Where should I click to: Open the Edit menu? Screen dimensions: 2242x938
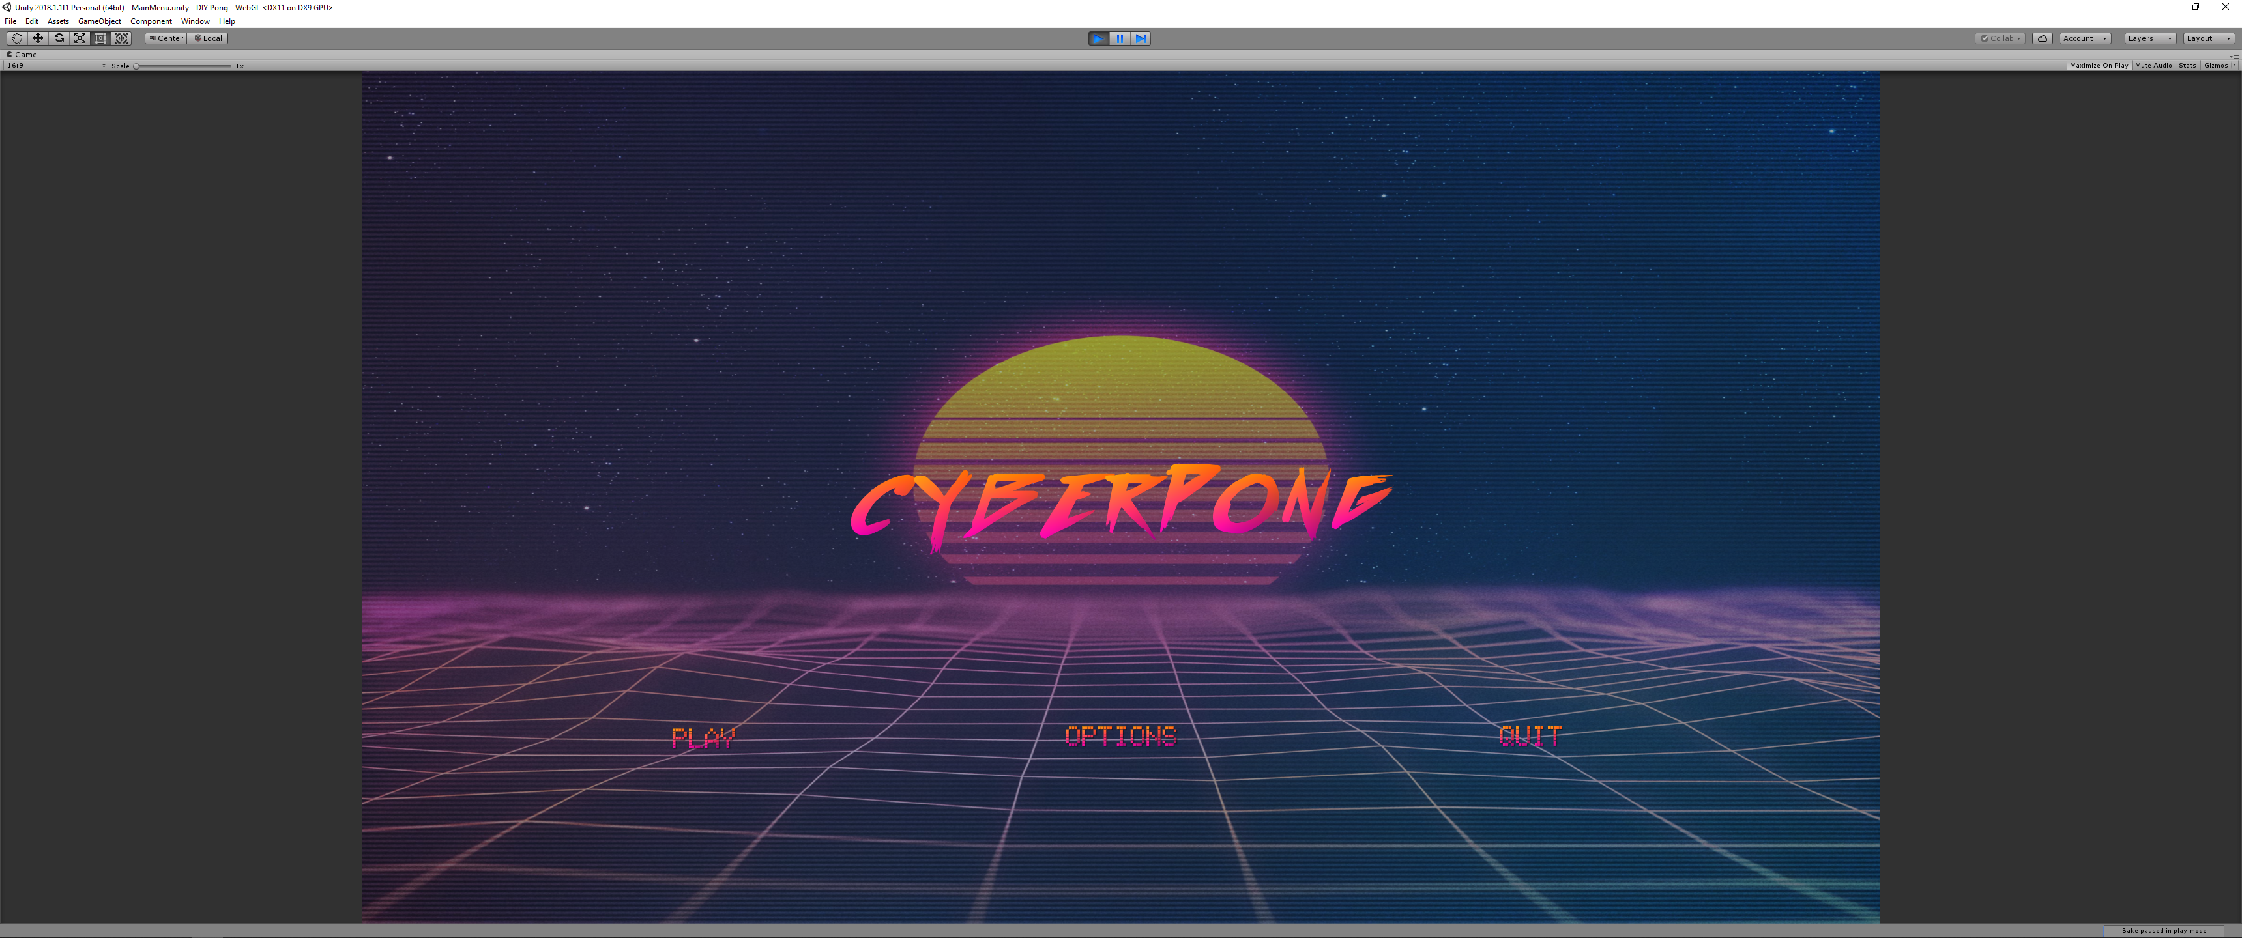click(x=31, y=21)
